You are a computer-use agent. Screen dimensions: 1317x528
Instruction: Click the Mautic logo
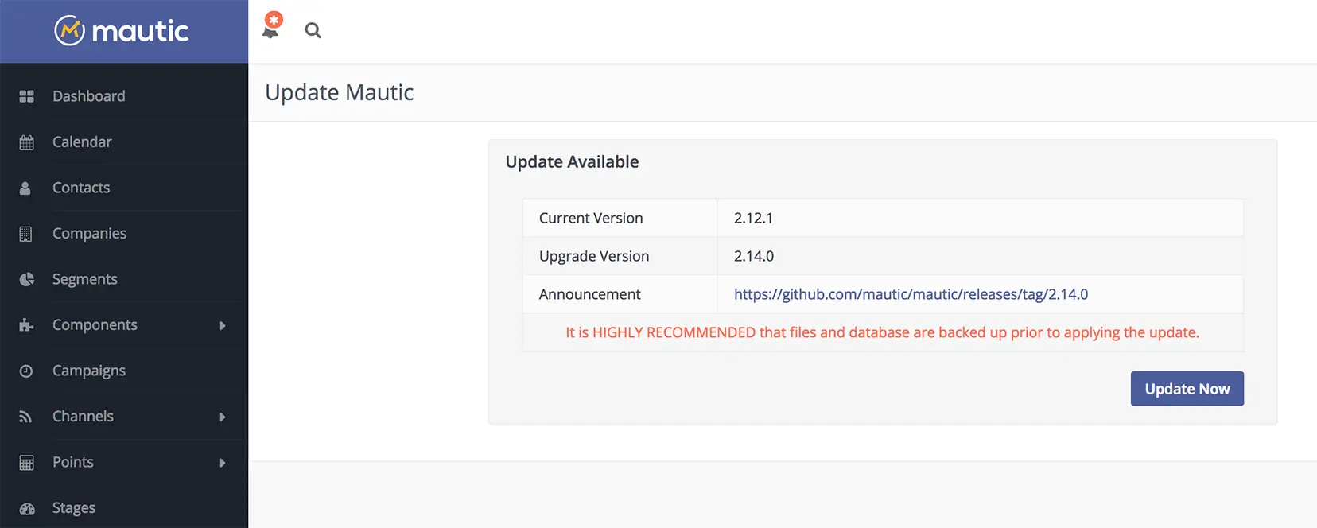click(122, 31)
